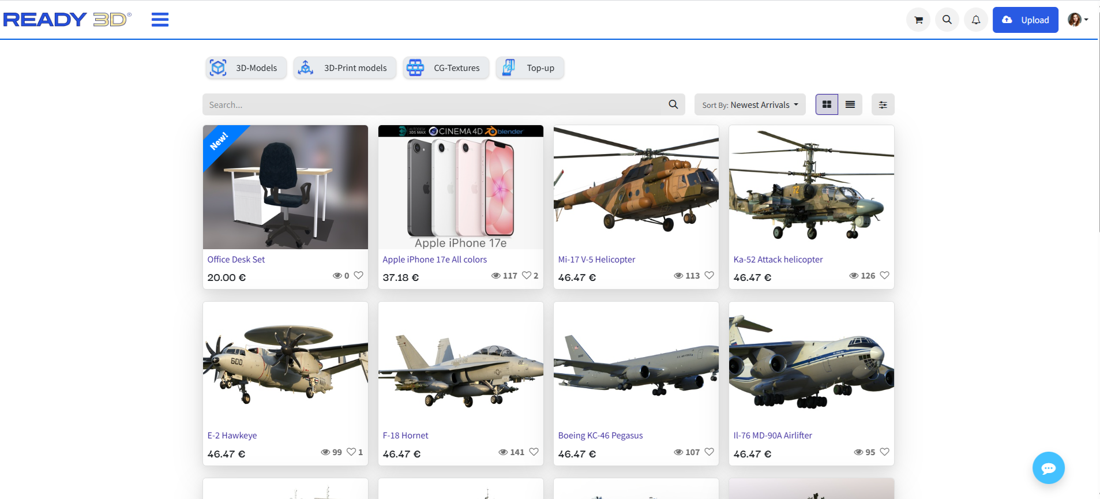The height and width of the screenshot is (499, 1100).
Task: Open notifications bell
Action: (x=976, y=20)
